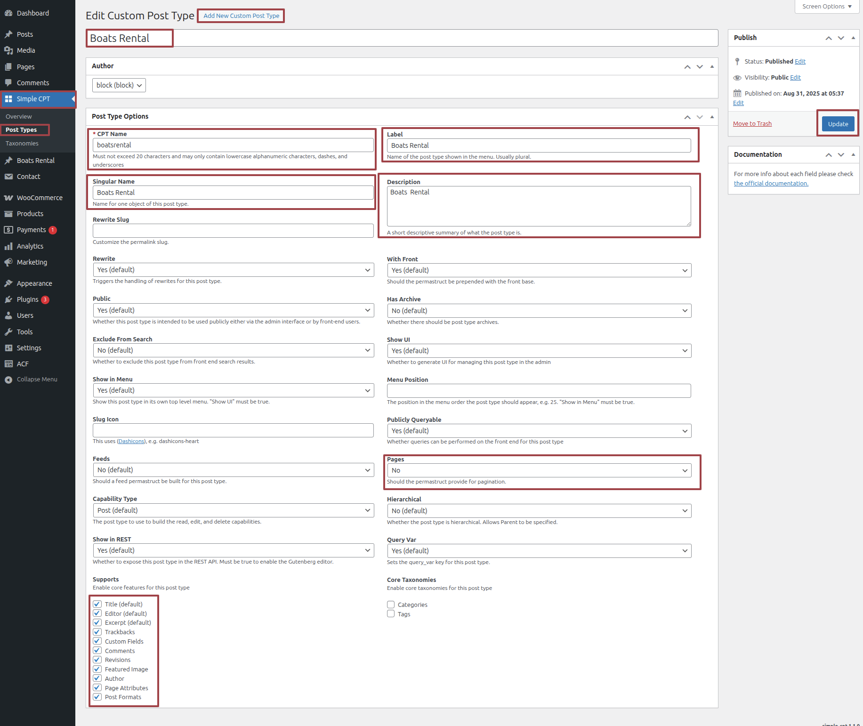
Task: Open the Has Archive dropdown
Action: tap(539, 311)
